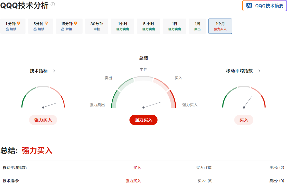The height and width of the screenshot is (185, 288).
Task: Switch to the 1周 timeframe tab
Action: [x=197, y=26]
